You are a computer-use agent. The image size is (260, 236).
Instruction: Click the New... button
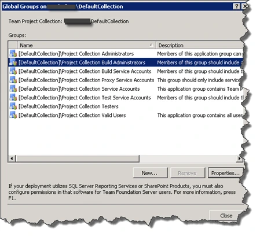pos(150,173)
